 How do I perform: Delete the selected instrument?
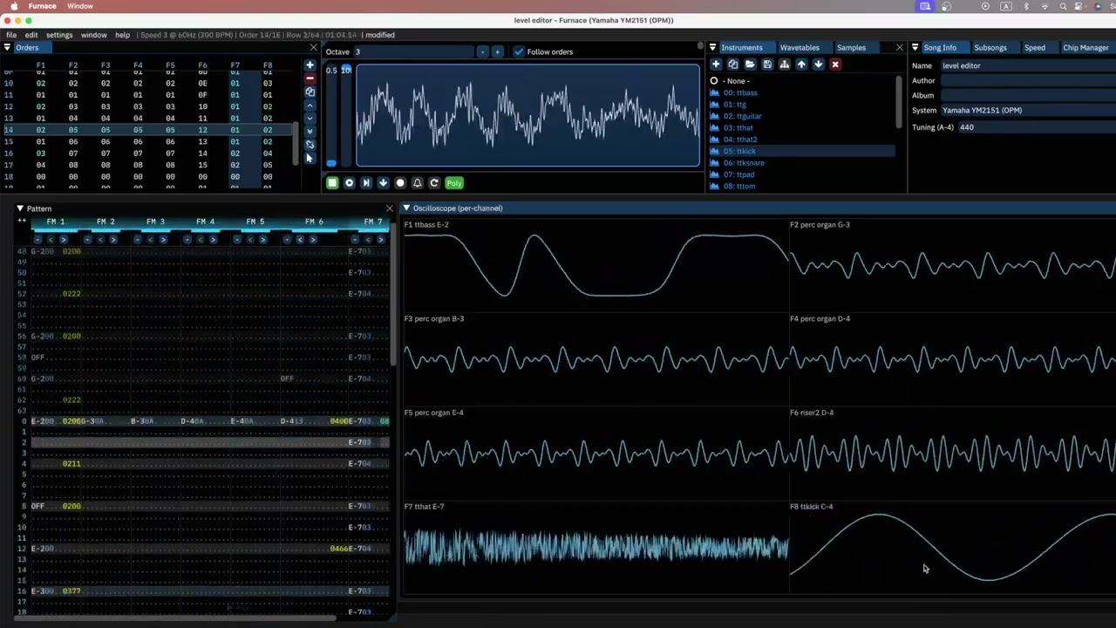(835, 65)
